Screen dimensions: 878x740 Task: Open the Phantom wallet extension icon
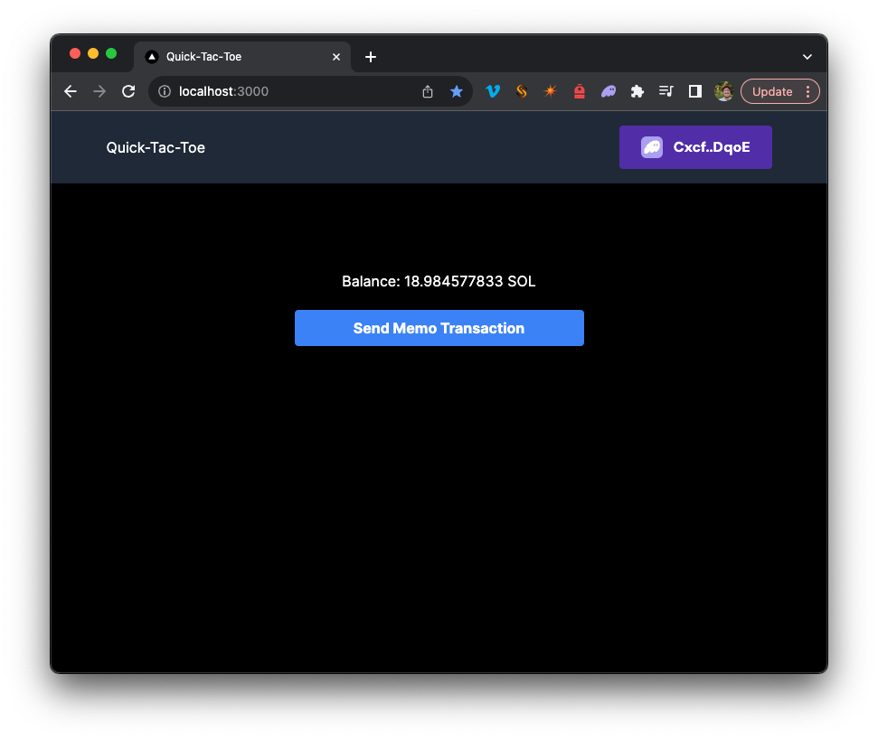point(609,91)
